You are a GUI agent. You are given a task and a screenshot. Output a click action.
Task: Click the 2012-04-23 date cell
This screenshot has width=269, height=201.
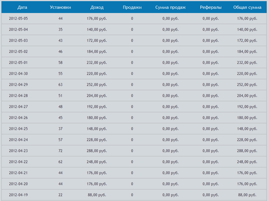[18, 151]
